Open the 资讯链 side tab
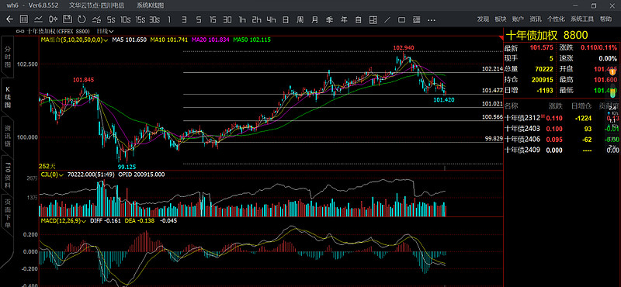Screen dimensions: 621x287 7,137
